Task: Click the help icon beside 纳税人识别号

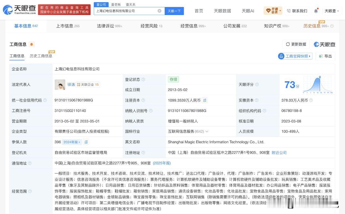Action: tap(151, 111)
